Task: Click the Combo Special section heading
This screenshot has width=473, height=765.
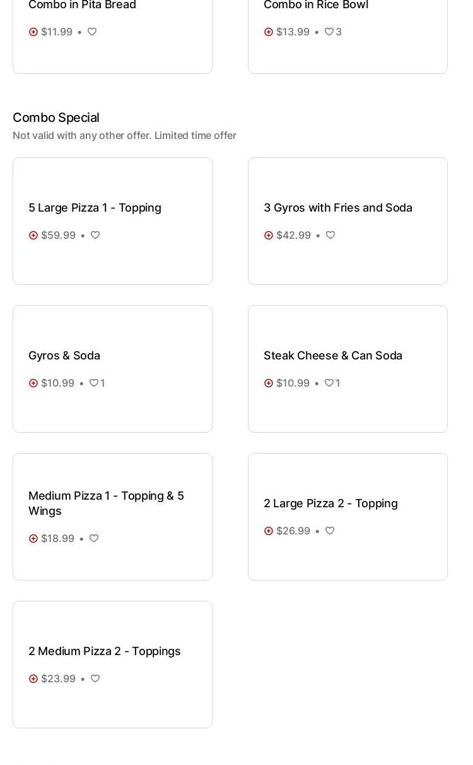Action: (56, 117)
